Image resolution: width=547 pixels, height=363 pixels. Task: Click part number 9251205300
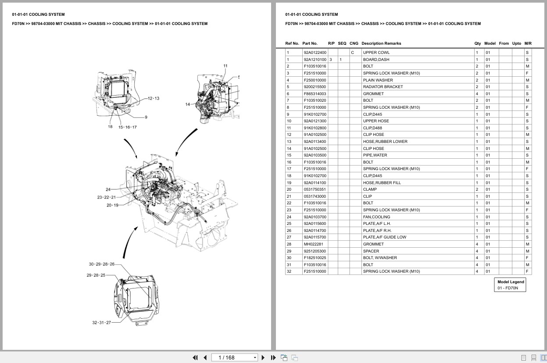315,251
